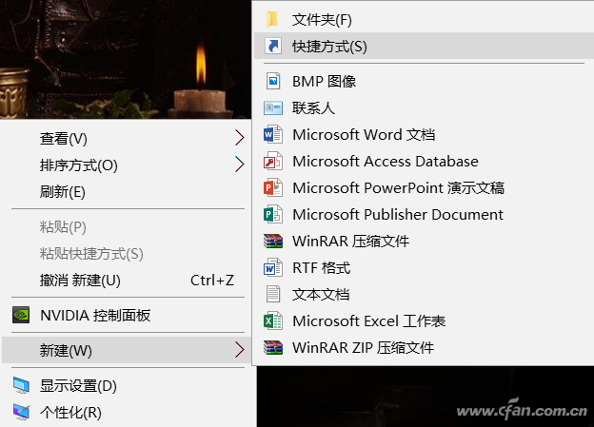The width and height of the screenshot is (594, 427).
Task: Expand the 查看(V) submenu arrow
Action: pos(239,138)
